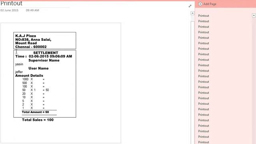The image size is (256, 144).
Task: Click the page scrollbar up arrow
Action: tap(193, 13)
